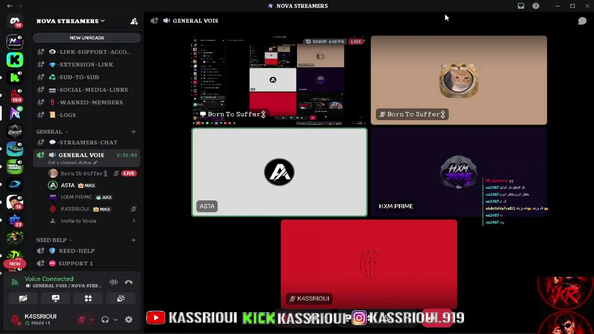Expand microphone input options arrow

(x=92, y=320)
